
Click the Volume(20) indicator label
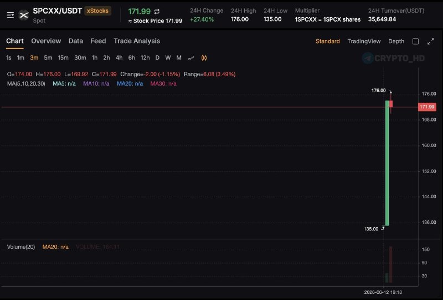21,247
